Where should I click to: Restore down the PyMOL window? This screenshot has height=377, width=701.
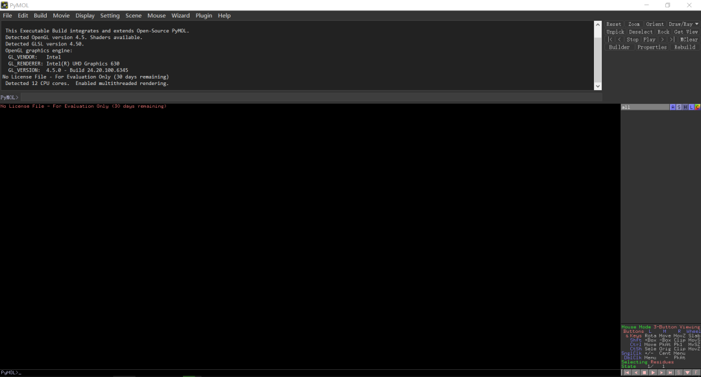(667, 5)
